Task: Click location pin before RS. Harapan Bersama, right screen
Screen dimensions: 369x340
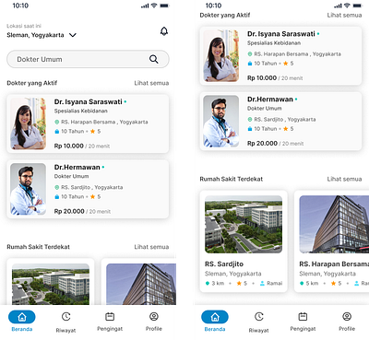Action: click(250, 54)
